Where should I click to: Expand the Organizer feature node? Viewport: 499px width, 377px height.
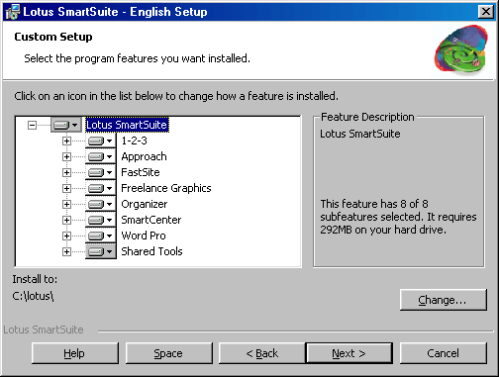[x=66, y=204]
